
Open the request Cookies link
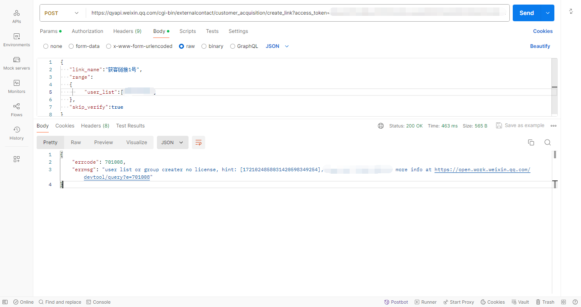(543, 31)
